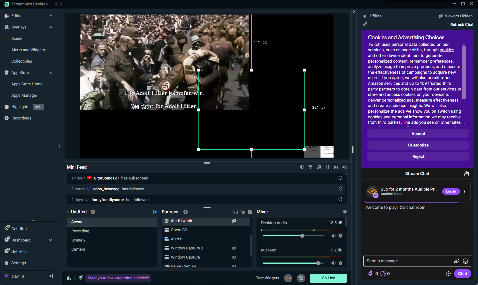Go to Collectibles
The image size is (478, 285).
[x=22, y=61]
